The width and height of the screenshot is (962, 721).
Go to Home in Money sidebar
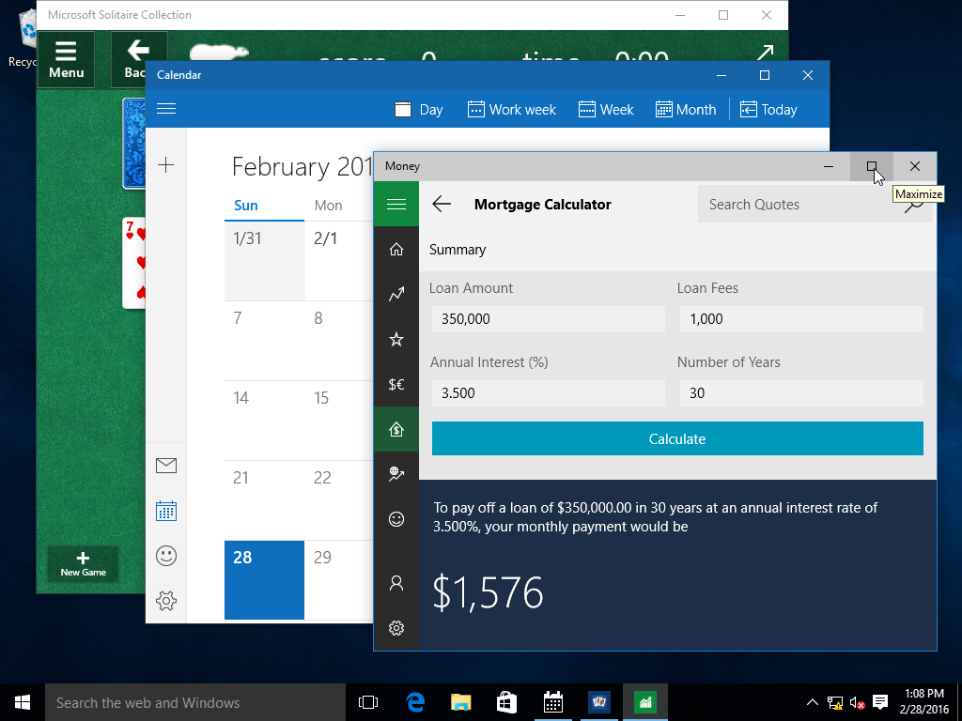click(x=396, y=249)
